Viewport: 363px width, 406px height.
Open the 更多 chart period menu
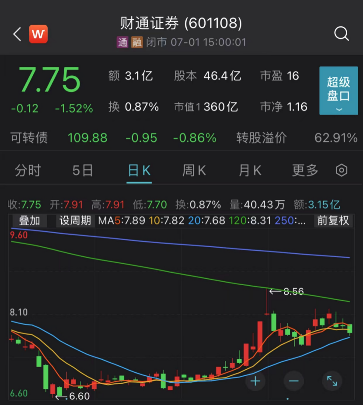pyautogui.click(x=305, y=171)
